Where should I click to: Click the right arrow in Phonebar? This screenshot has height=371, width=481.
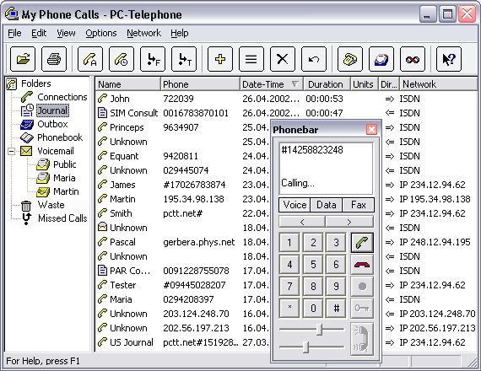[x=349, y=222]
